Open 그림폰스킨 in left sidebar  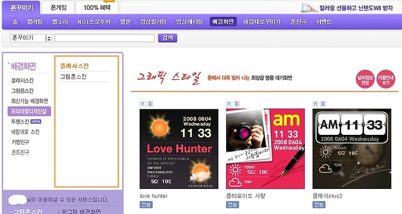coord(22,91)
